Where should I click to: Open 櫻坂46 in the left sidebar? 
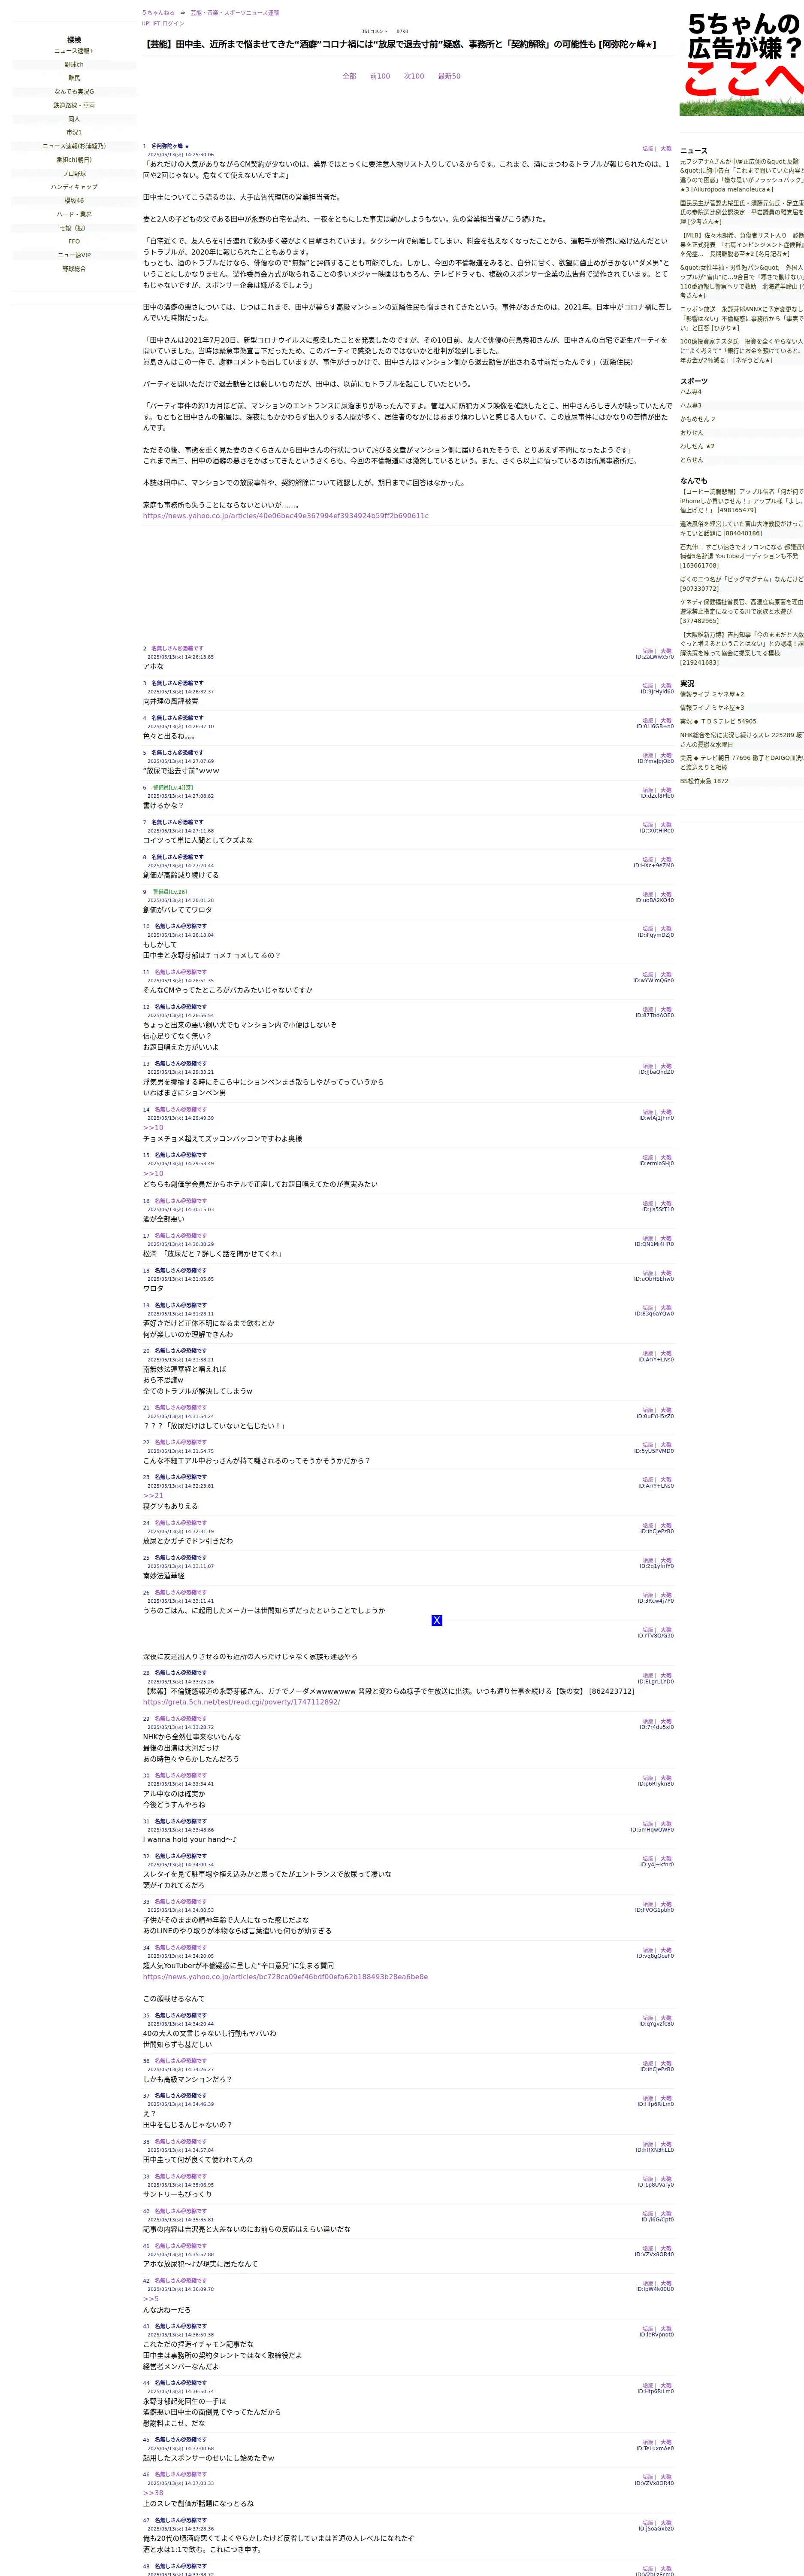coord(74,200)
